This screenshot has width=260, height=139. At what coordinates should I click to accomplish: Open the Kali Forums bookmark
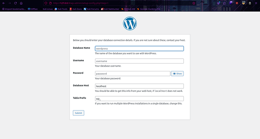[x=91, y=9]
